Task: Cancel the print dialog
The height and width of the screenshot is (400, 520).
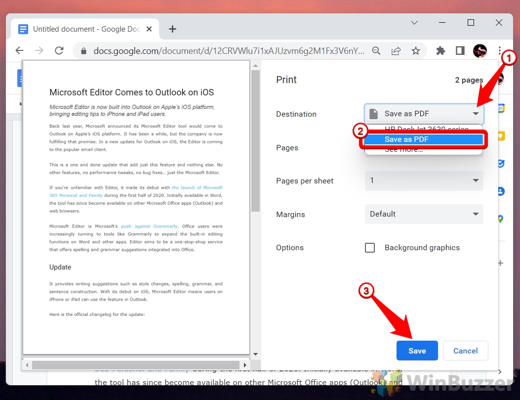Action: (465, 350)
